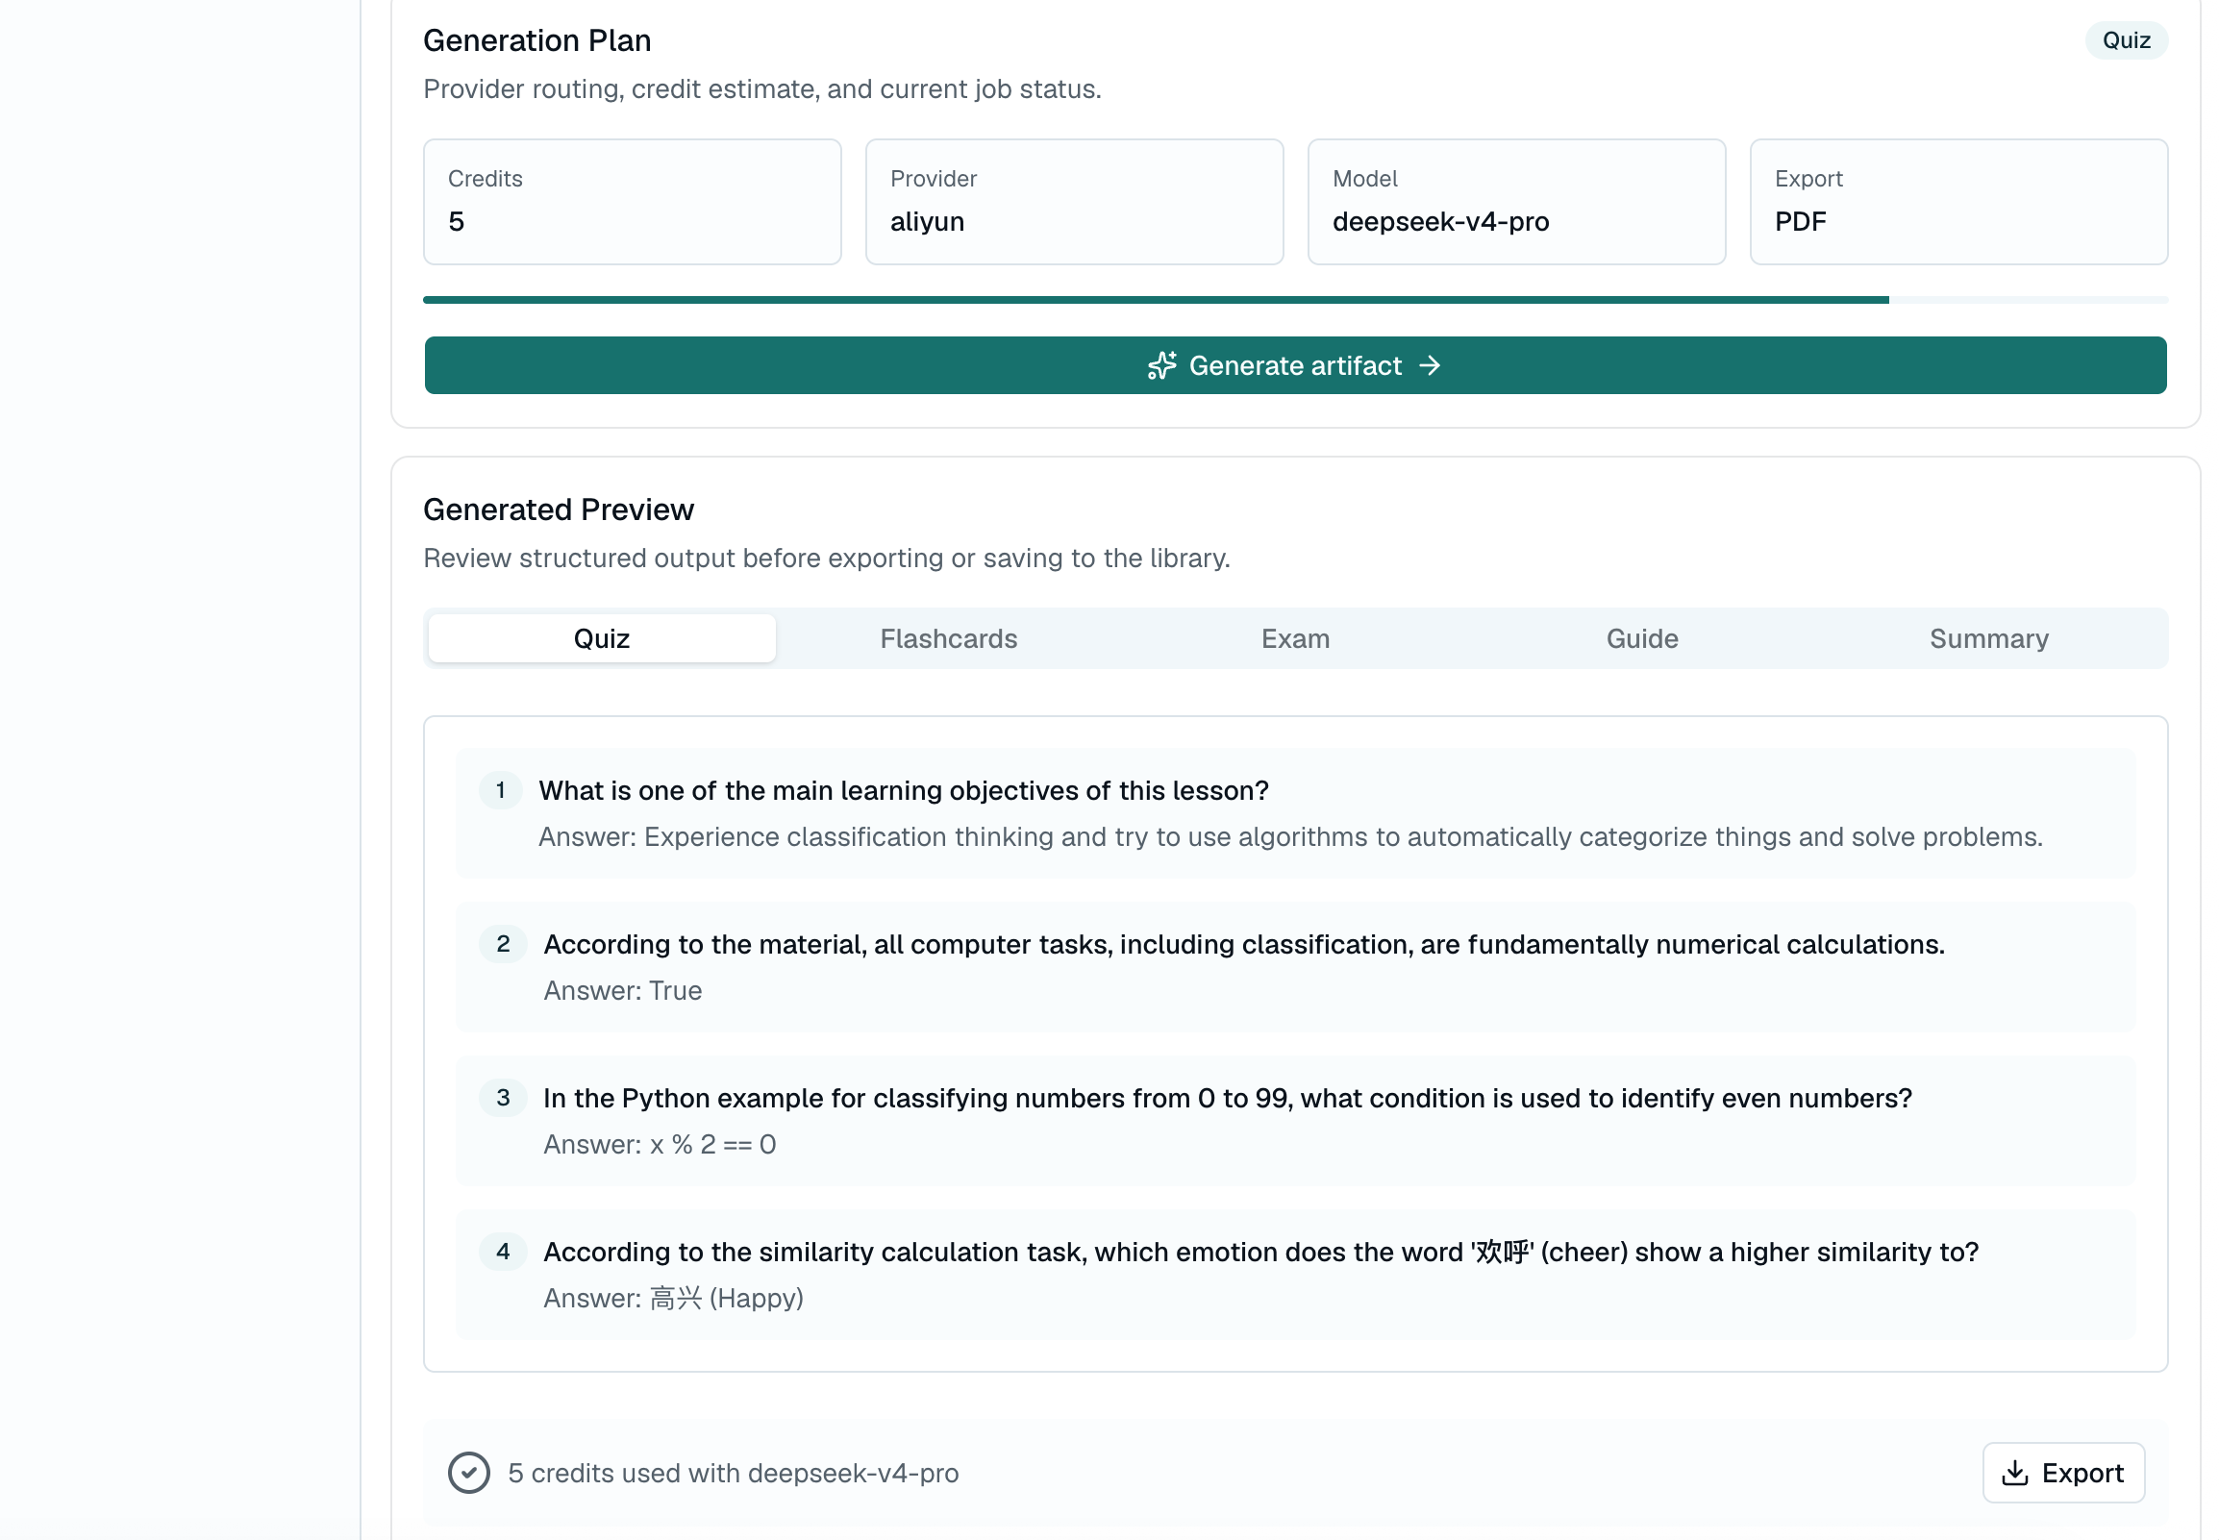Click quiz question number 3 badge
This screenshot has width=2219, height=1540.
pyautogui.click(x=503, y=1097)
